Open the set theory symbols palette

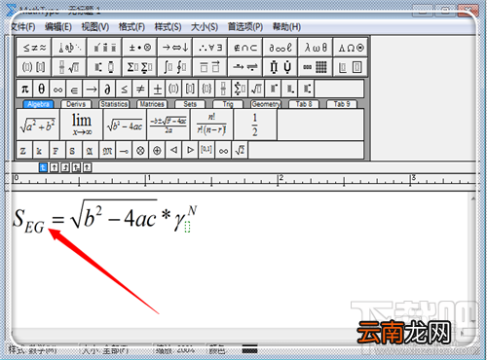[245, 48]
